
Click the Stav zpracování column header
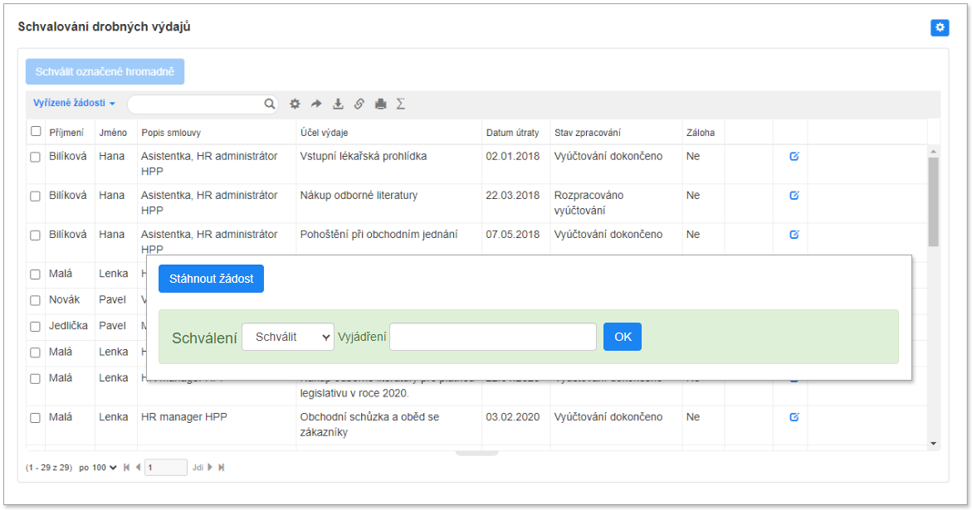coord(588,133)
